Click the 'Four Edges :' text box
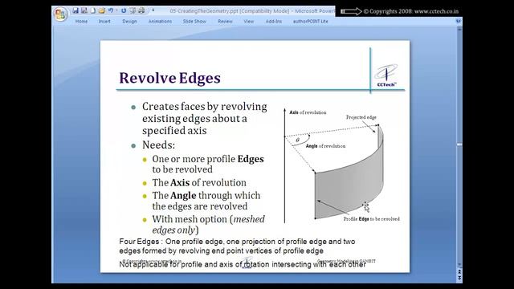Viewport: 514px width, 289px height. (x=237, y=246)
